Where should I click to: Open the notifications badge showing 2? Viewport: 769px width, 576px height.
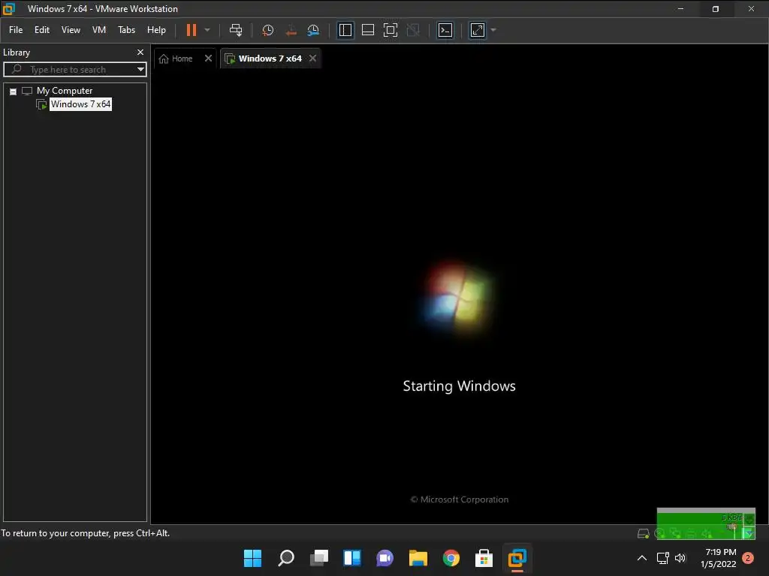(x=748, y=558)
